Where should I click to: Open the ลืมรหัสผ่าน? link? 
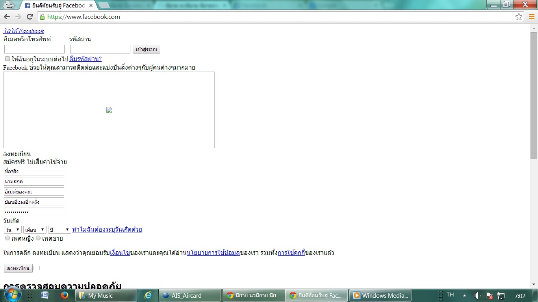(x=85, y=59)
